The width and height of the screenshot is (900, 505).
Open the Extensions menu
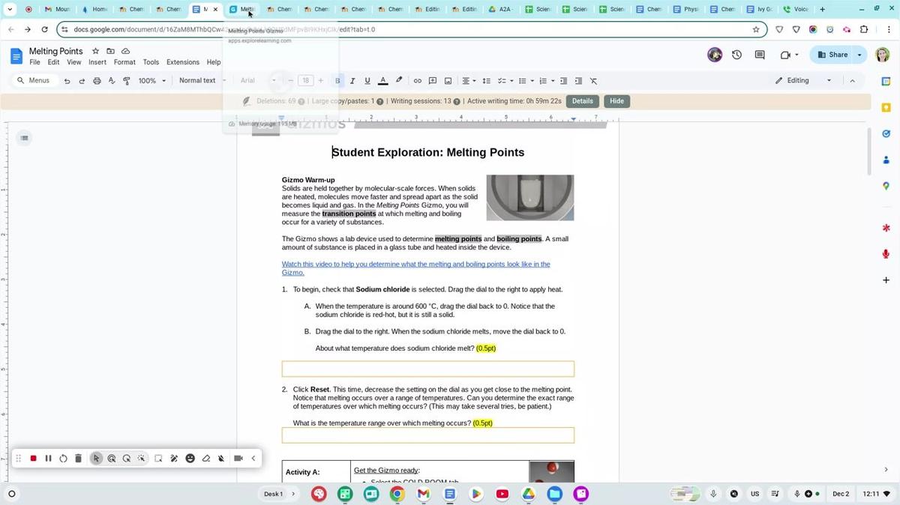183,62
